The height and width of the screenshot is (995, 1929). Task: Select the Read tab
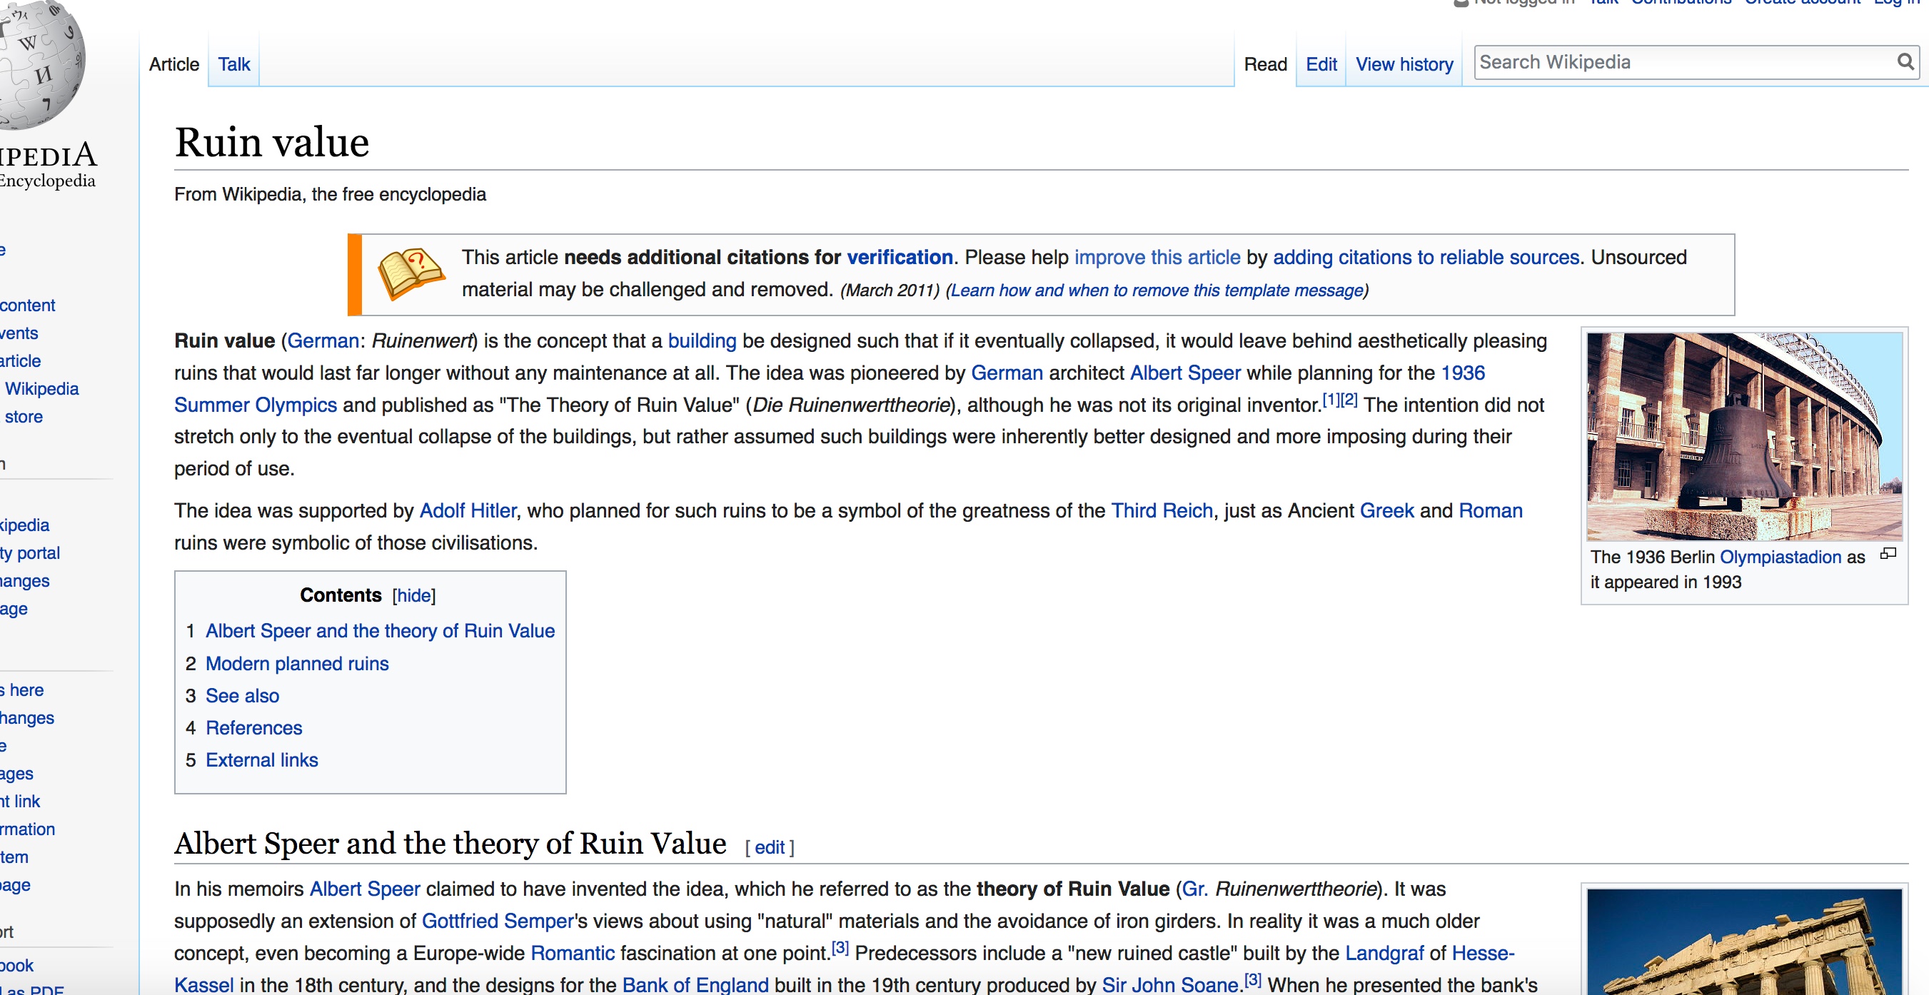click(1265, 64)
